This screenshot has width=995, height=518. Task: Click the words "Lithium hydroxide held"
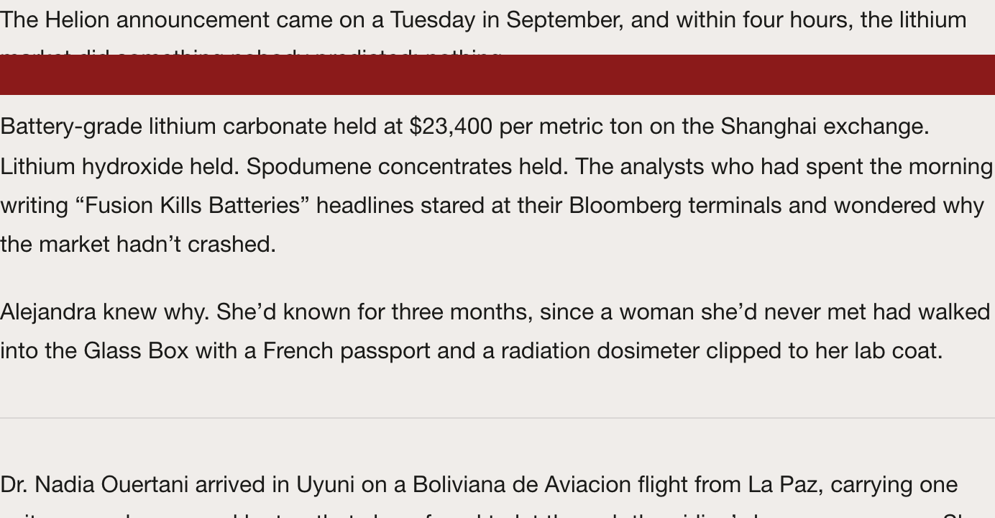(x=119, y=167)
